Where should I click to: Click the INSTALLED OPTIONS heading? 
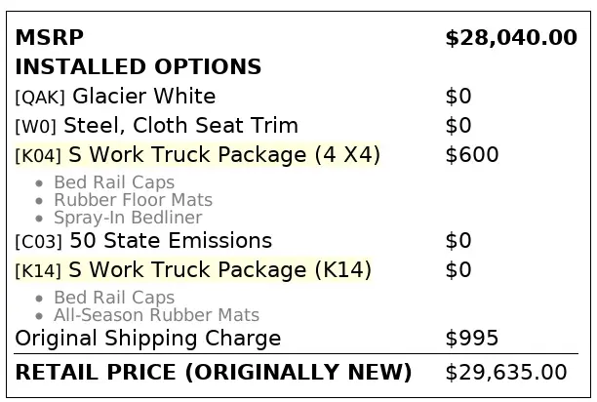click(x=139, y=67)
